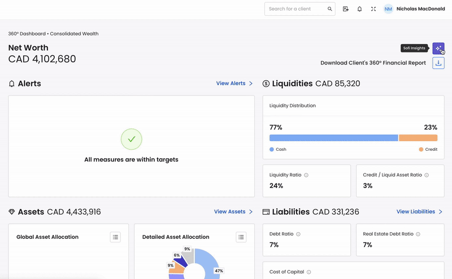This screenshot has height=279, width=452.
Task: Click the search magnifier icon
Action: pyautogui.click(x=330, y=9)
